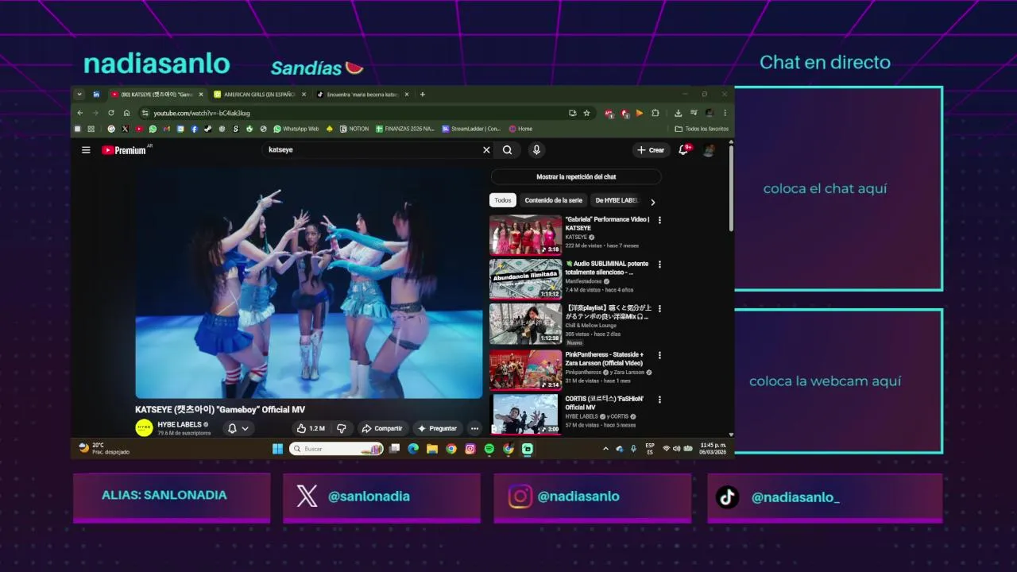The width and height of the screenshot is (1017, 572).
Task: Start voice search with microphone icon
Action: pos(536,150)
